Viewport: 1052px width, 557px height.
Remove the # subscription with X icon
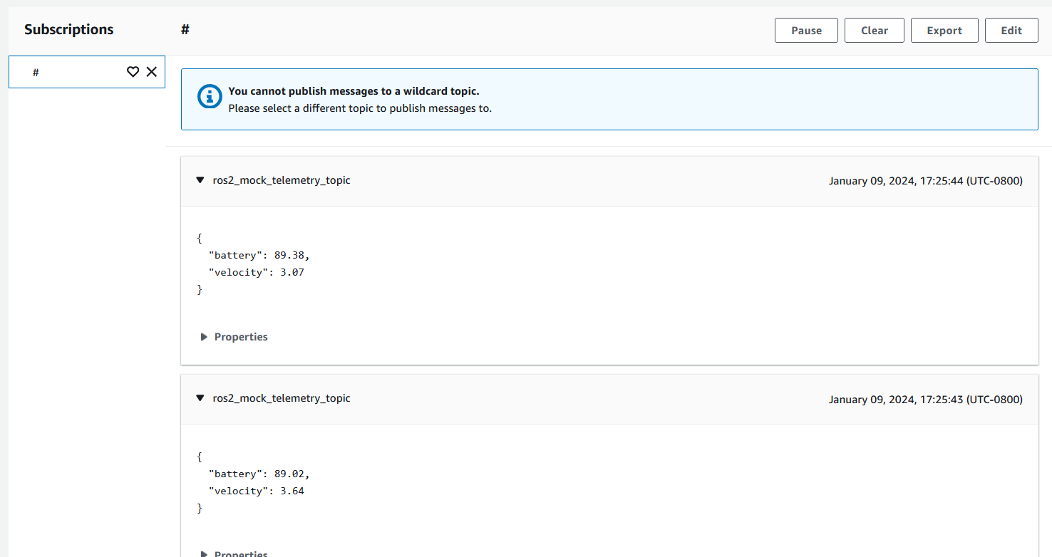[x=152, y=72]
